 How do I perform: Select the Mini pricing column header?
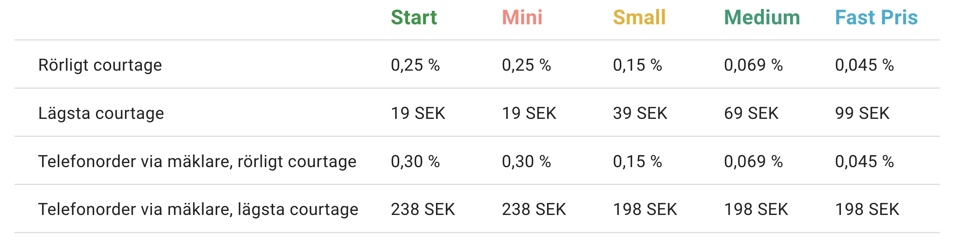[522, 18]
